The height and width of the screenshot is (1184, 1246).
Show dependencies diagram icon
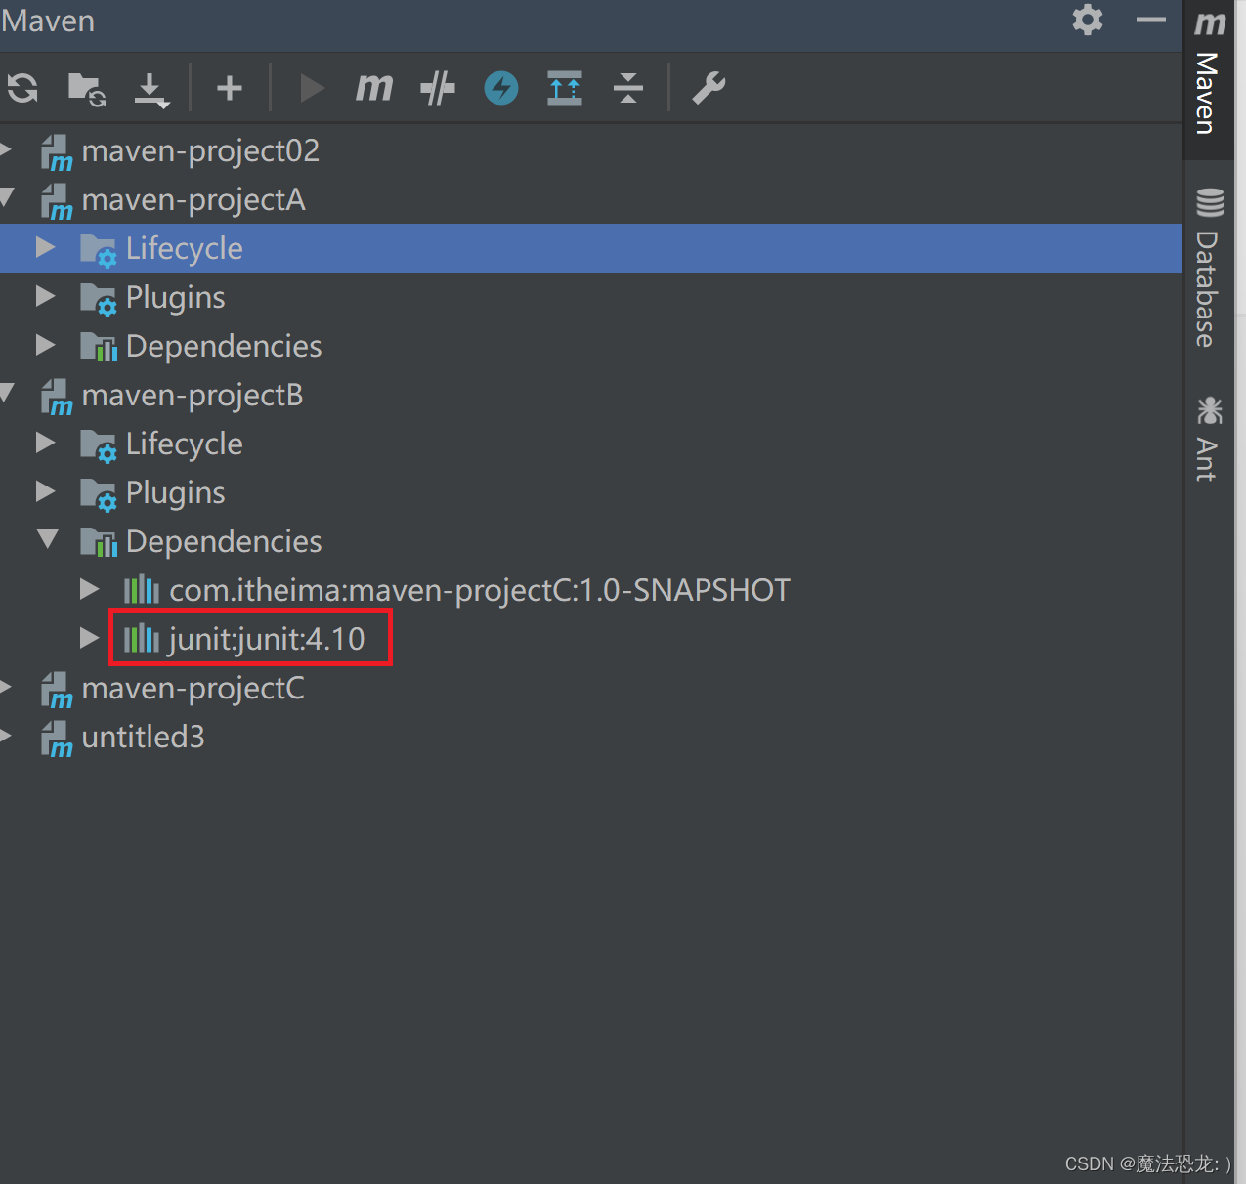pyautogui.click(x=565, y=88)
